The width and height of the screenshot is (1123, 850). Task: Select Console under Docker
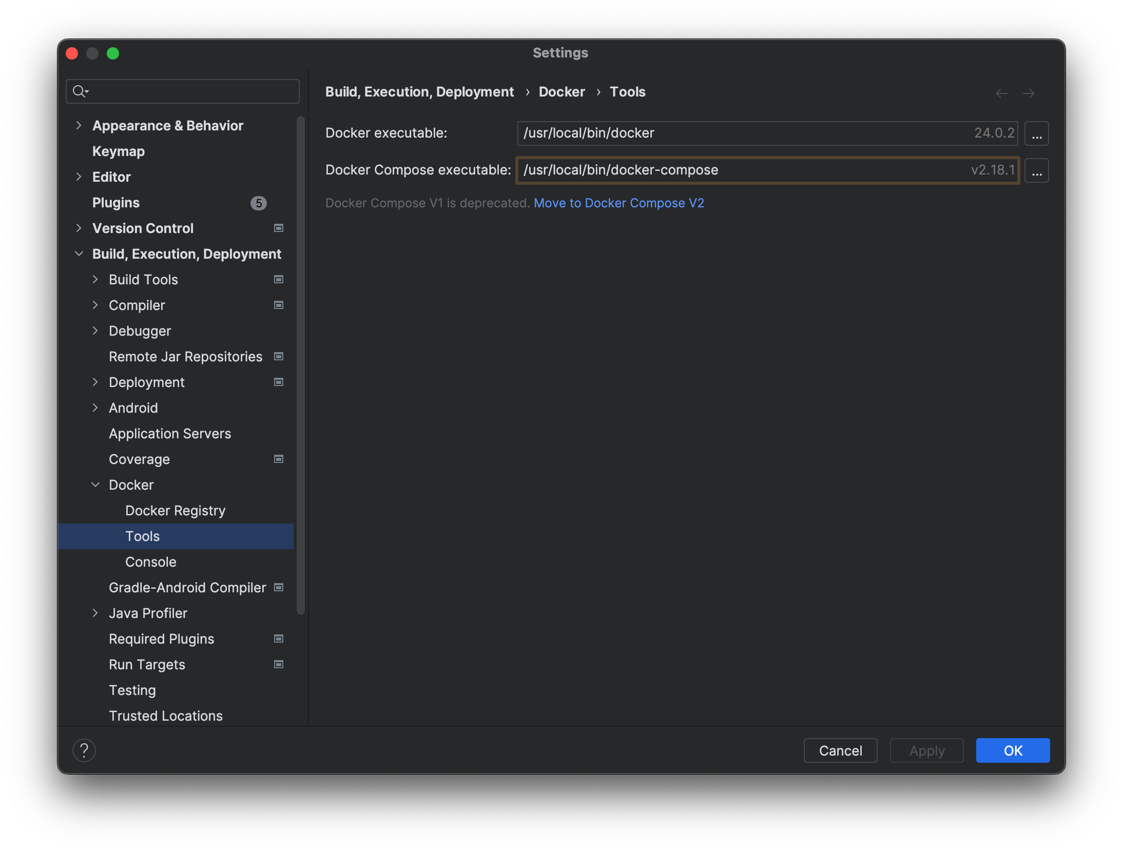(x=151, y=562)
